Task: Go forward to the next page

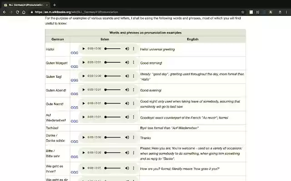Action: (11, 12)
